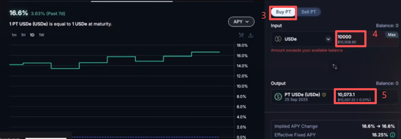
Task: Click the USDe token icon in Input
Action: pos(278,39)
